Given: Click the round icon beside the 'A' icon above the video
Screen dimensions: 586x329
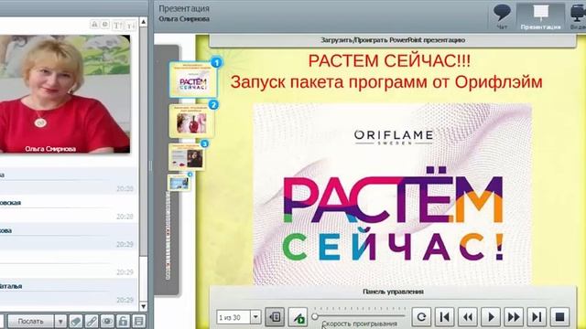Looking at the screenshot, I should click(x=105, y=25).
